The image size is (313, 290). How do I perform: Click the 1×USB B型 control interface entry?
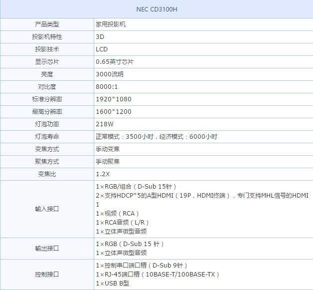(113, 284)
